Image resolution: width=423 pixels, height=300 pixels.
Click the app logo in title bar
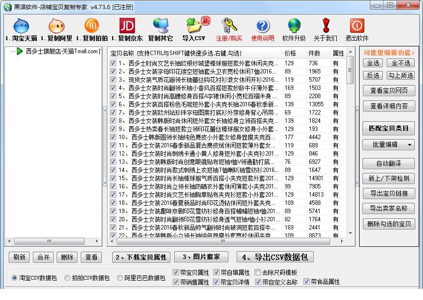[x=8, y=7]
